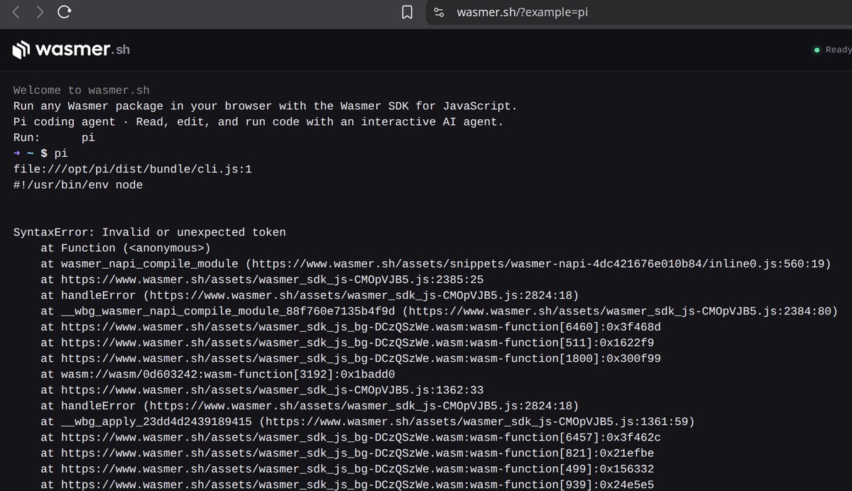Image resolution: width=852 pixels, height=491 pixels.
Task: Click the wasm-function[511]:0x1622f9 stack line
Action: (347, 343)
